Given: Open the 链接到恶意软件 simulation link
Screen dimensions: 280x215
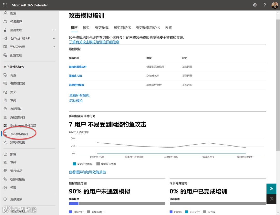Looking at the screenshot, I should (78, 67).
